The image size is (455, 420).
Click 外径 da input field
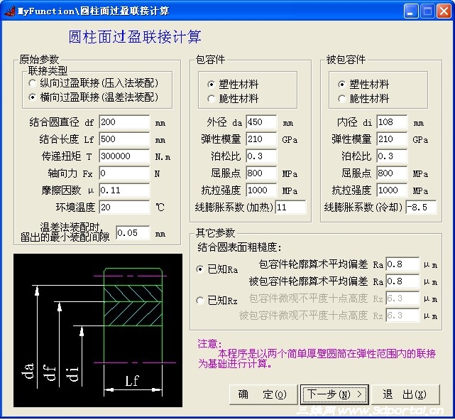point(261,122)
